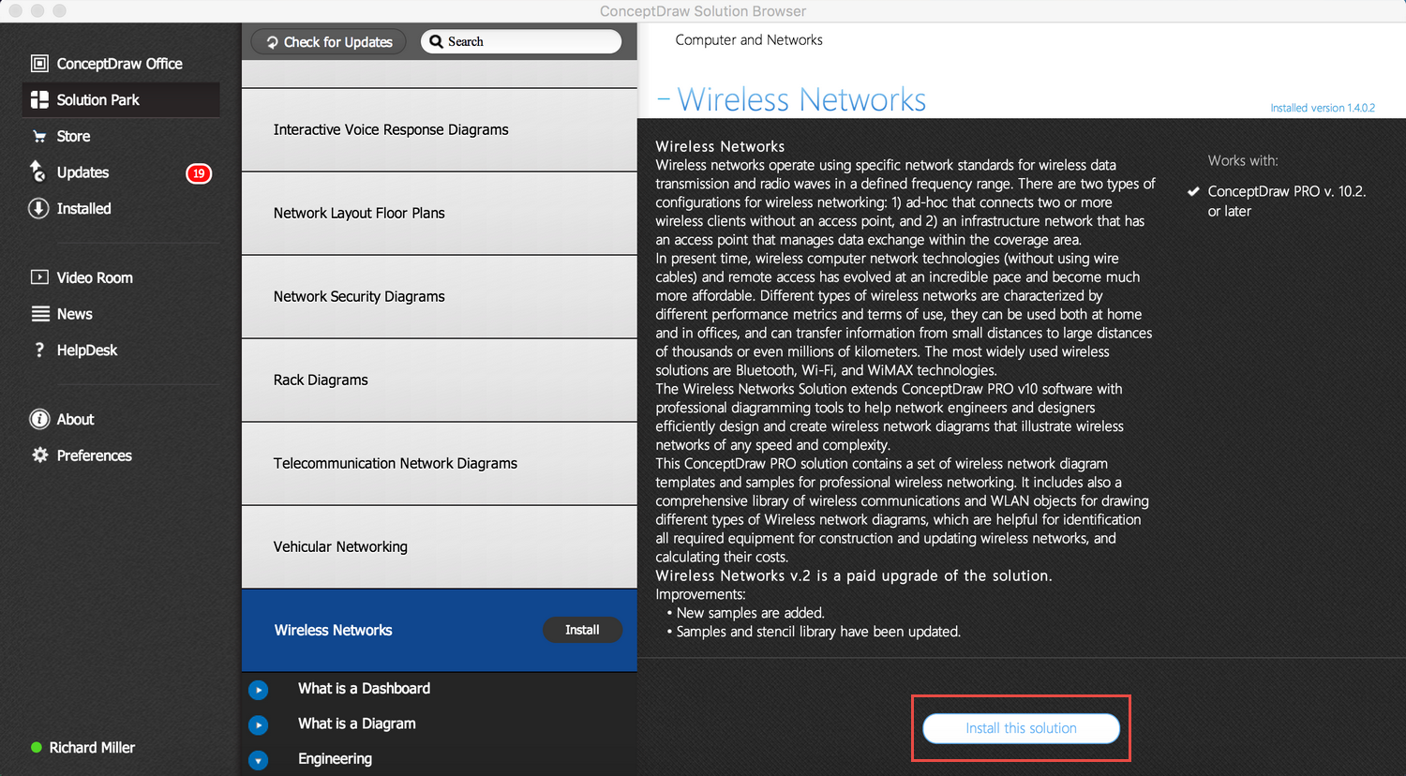This screenshot has width=1406, height=776.
Task: Click Install this solution button
Action: coord(1021,728)
